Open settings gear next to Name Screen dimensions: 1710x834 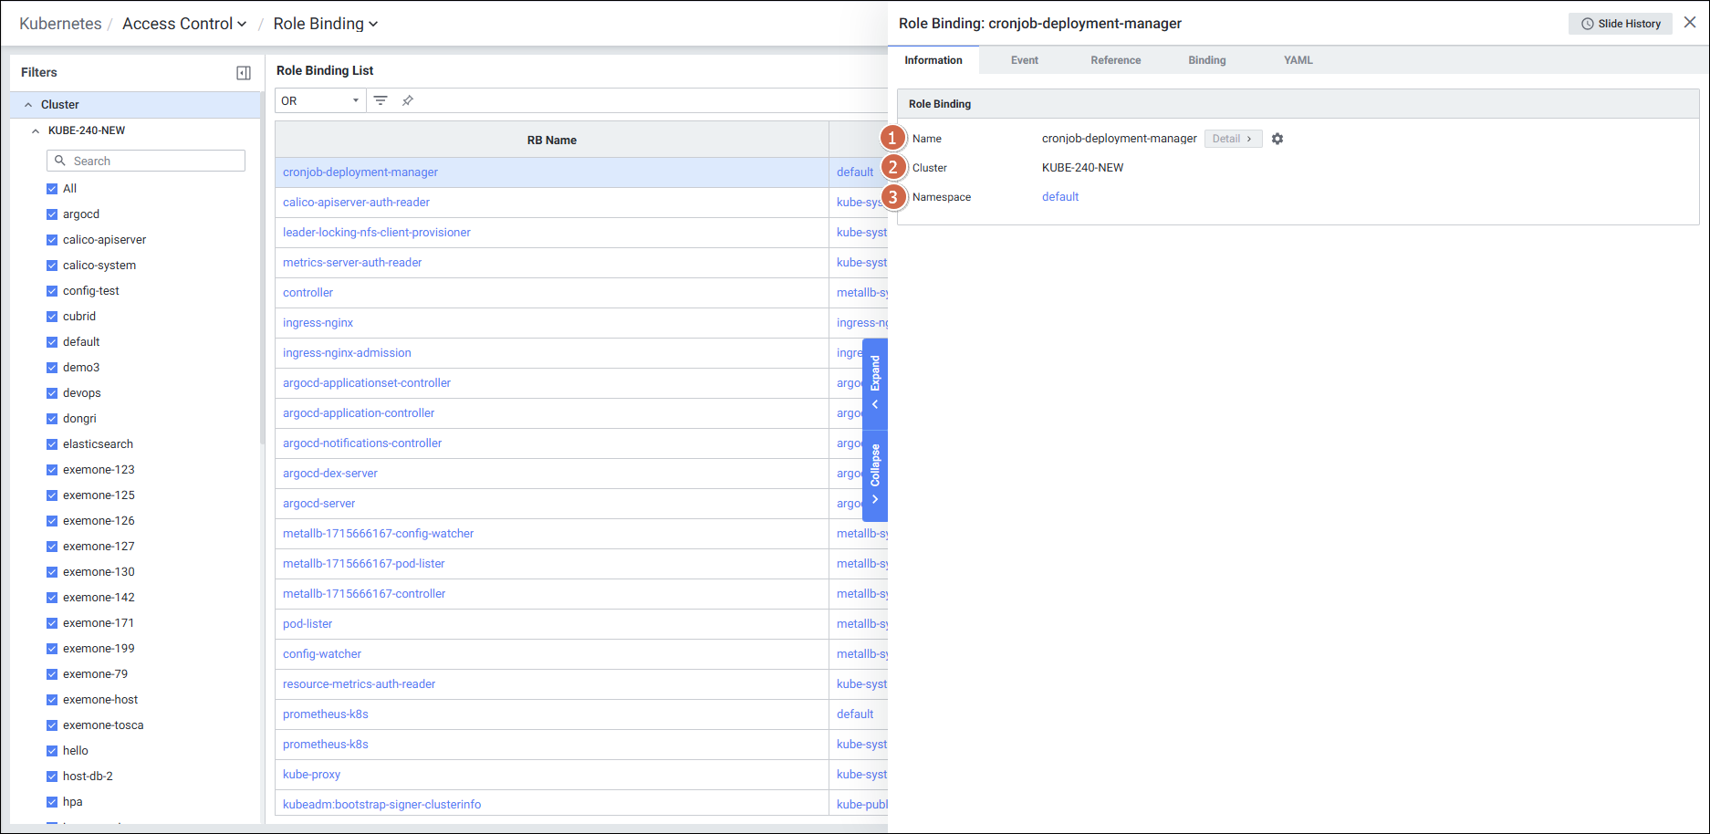[1277, 139]
